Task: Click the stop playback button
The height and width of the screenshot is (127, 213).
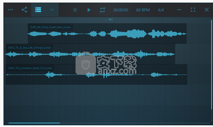Action: coord(75,10)
